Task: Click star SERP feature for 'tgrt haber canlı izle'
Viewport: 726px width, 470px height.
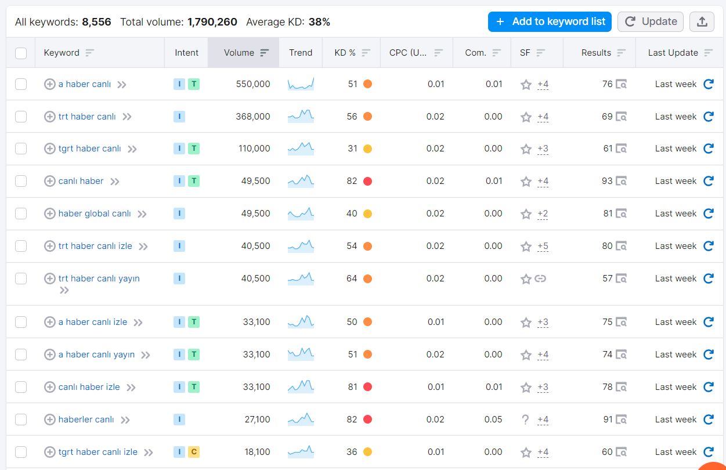Action: click(x=526, y=452)
